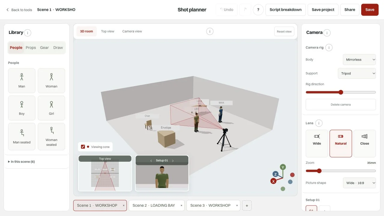Click the Script breakdown button
384x216 pixels.
pyautogui.click(x=286, y=10)
